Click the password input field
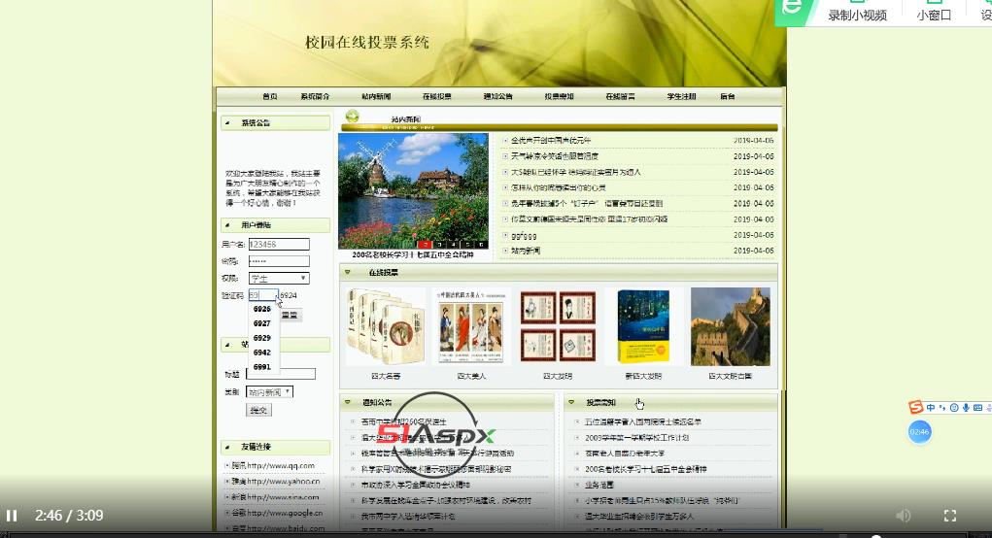 pos(279,260)
